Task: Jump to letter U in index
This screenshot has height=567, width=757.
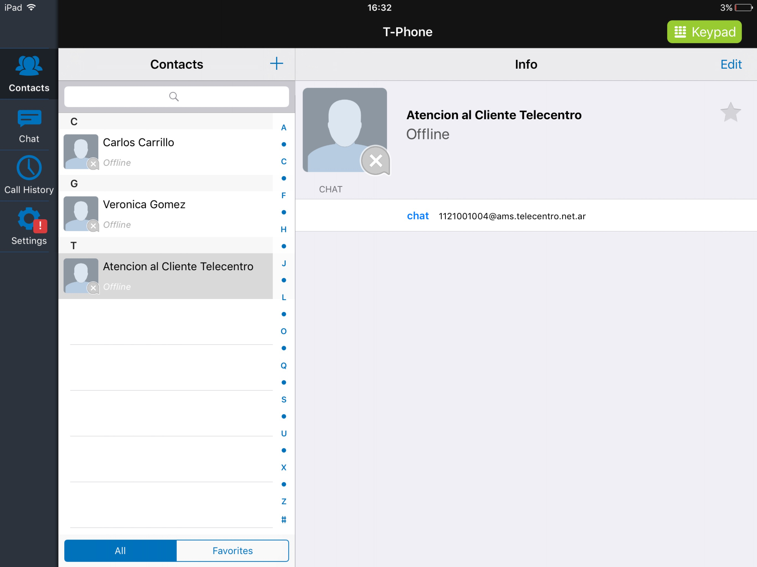Action: [x=284, y=433]
